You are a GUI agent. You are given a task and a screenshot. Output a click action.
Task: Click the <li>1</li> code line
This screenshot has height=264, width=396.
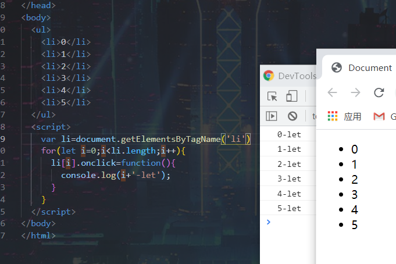tap(66, 54)
